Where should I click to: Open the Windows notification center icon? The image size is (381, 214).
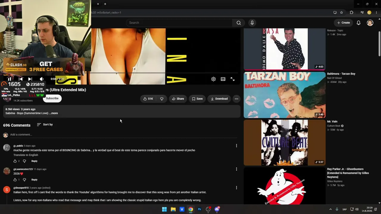[x=376, y=209]
